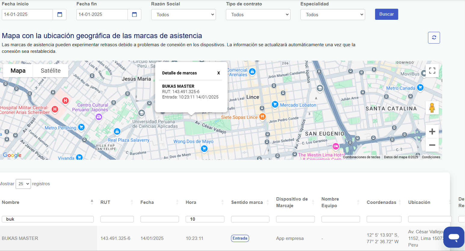Image resolution: width=465 pixels, height=251 pixels.
Task: Click the Street View pegman icon
Action: pos(432,108)
